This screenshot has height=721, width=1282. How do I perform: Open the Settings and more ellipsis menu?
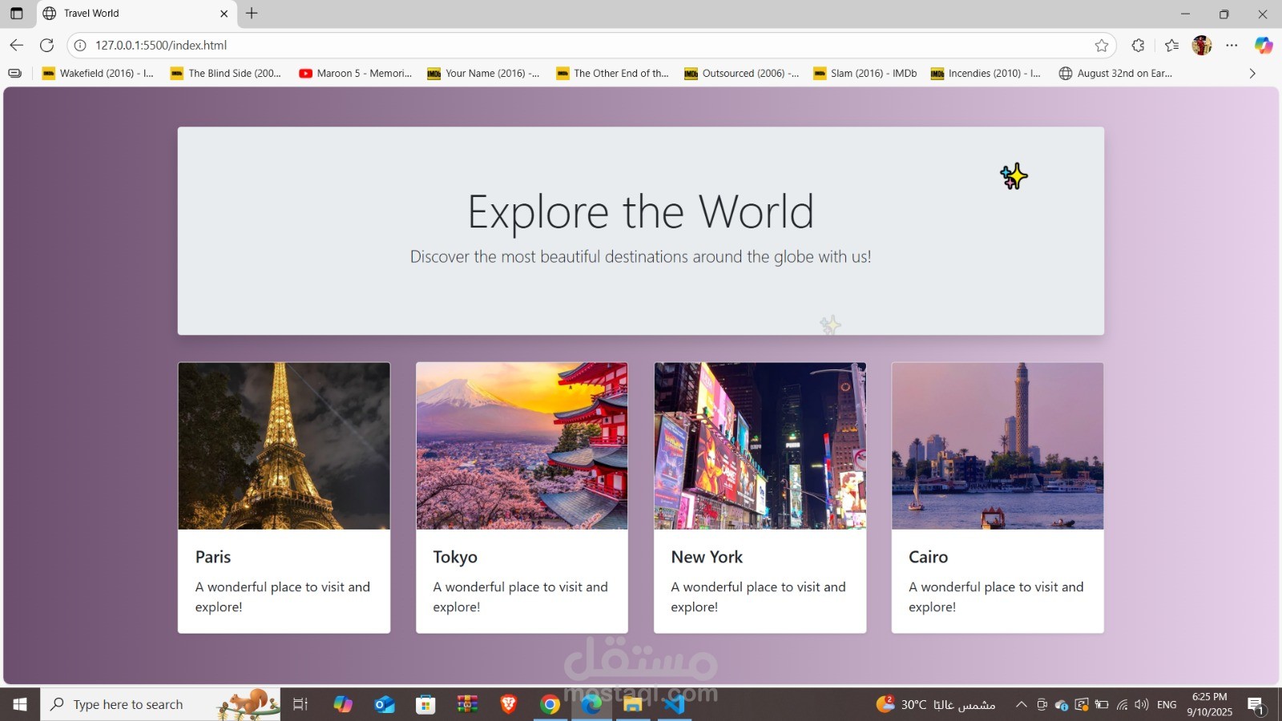click(1232, 46)
